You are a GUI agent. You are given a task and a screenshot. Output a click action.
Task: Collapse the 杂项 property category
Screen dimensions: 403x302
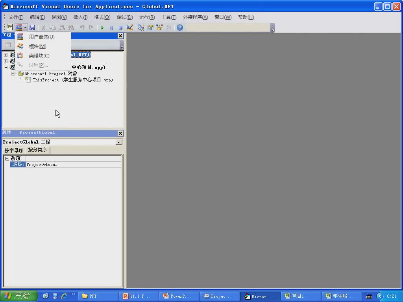[7, 158]
